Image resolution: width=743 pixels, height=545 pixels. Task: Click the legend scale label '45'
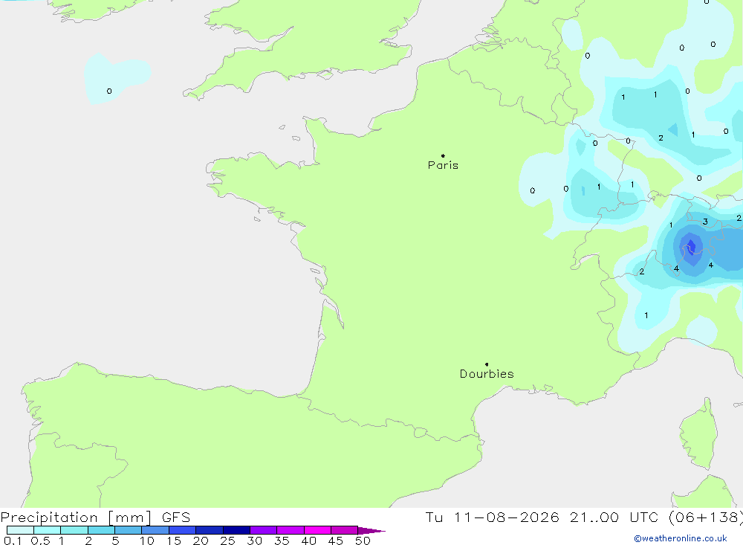click(336, 541)
